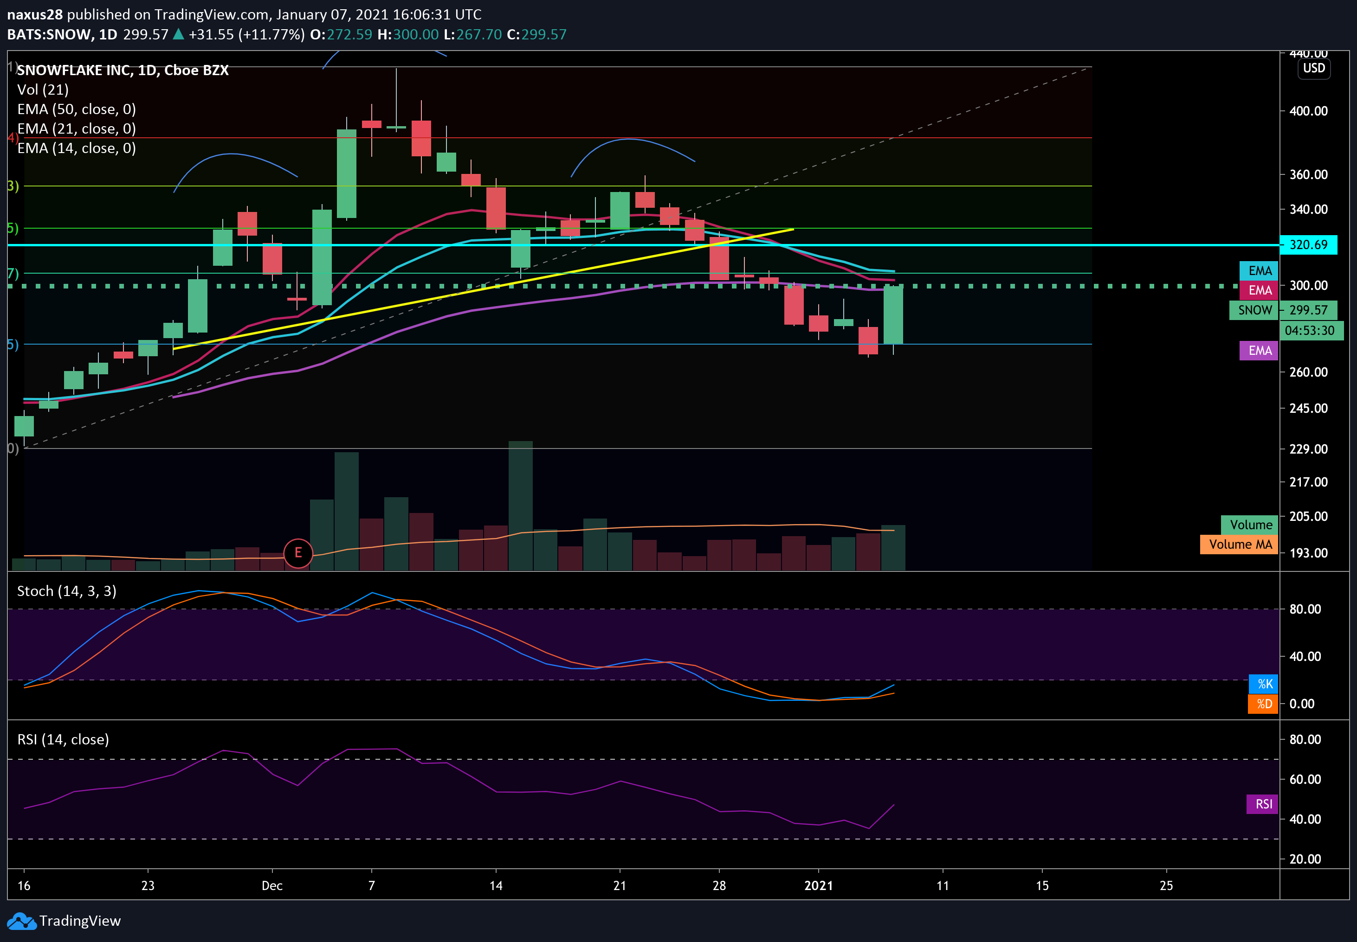The image size is (1357, 942).
Task: Click the +31.55 (+11.77%) change value
Action: coord(247,34)
